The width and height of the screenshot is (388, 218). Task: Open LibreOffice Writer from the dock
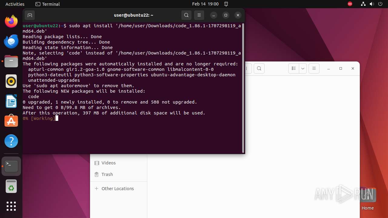(11, 101)
